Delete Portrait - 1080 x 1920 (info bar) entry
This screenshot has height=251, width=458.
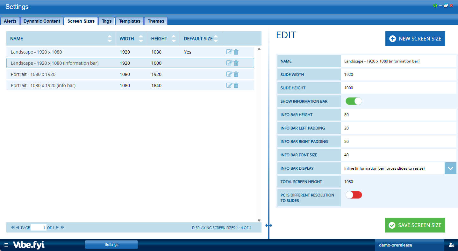(x=236, y=85)
